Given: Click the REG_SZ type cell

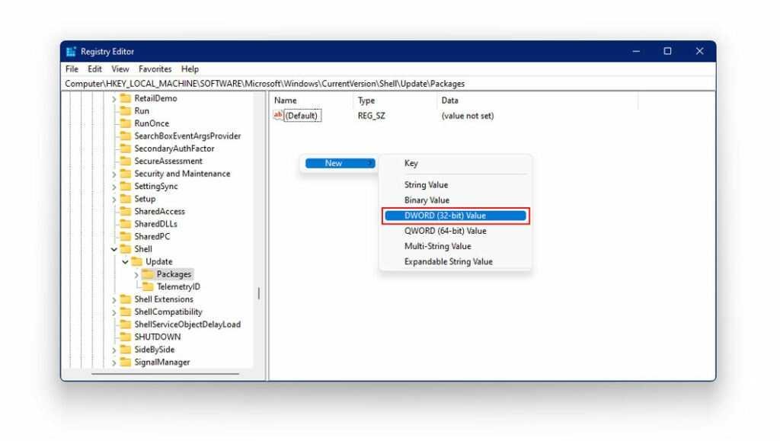Looking at the screenshot, I should (x=372, y=116).
